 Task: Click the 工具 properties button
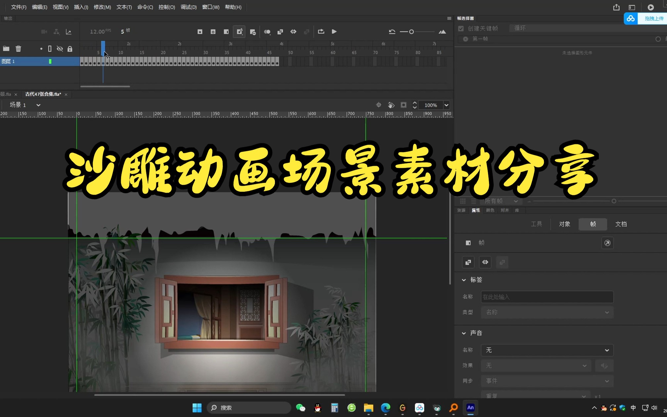(536, 224)
